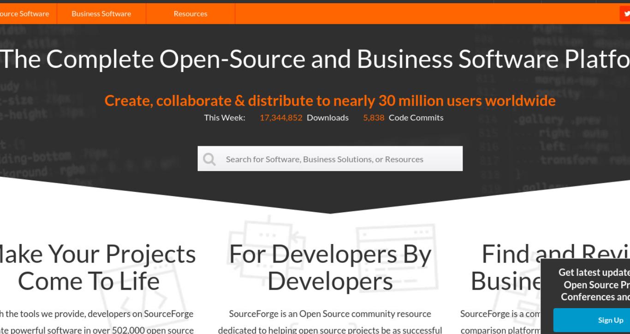630x334 pixels.
Task: Open the Business Software menu
Action: click(101, 14)
